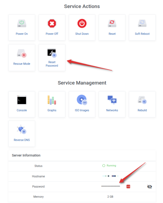Click the green Running status circle
The image size is (163, 203).
click(x=104, y=166)
